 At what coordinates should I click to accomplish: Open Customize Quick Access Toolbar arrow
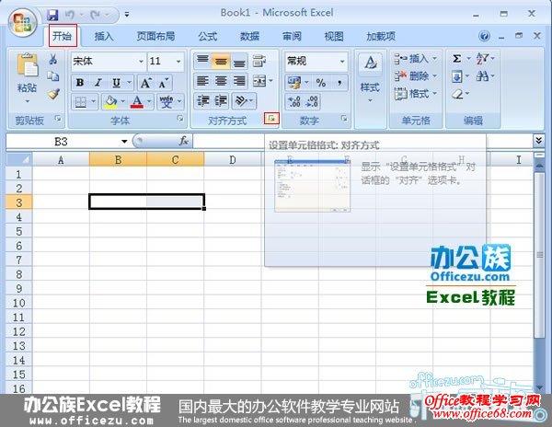[x=127, y=15]
